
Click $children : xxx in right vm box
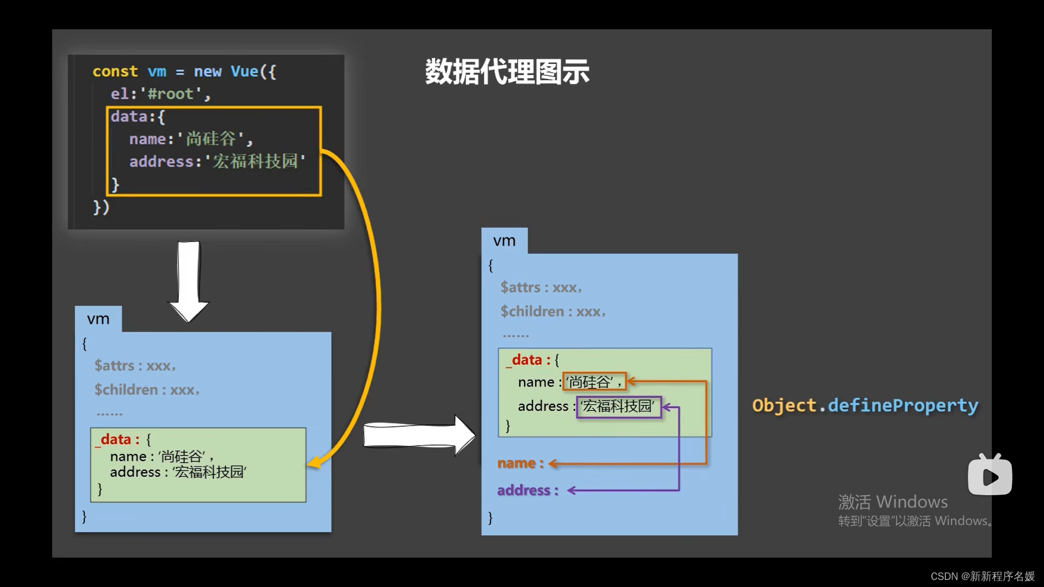[x=552, y=311]
